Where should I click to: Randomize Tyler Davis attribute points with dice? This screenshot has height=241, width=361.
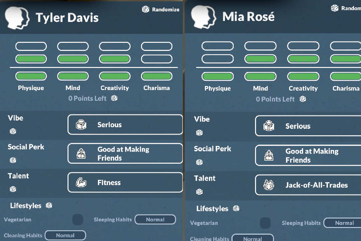114,98
